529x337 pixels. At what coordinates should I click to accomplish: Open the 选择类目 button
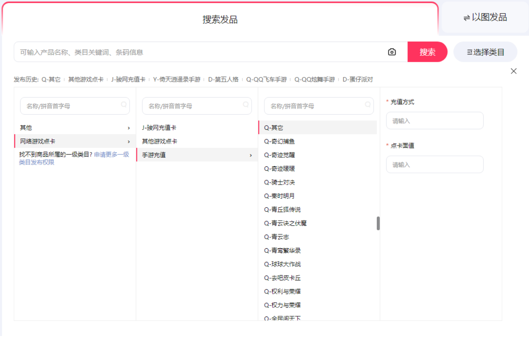tap(485, 52)
